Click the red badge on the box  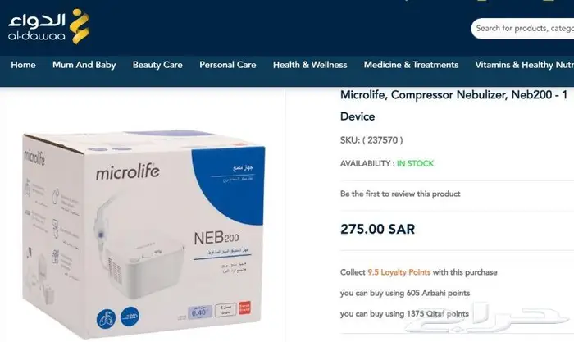[244, 308]
